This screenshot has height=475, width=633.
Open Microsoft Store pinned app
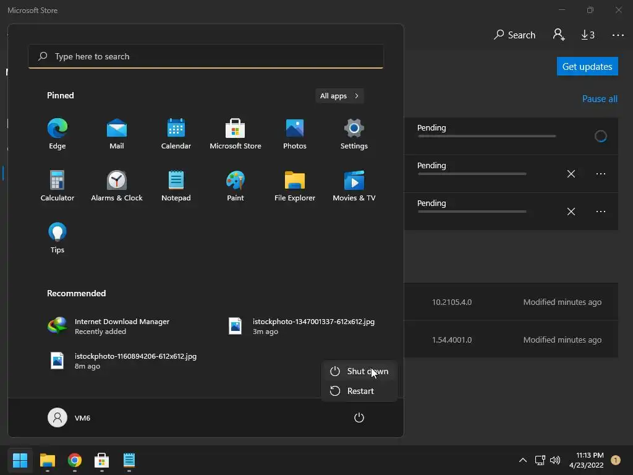tap(236, 134)
